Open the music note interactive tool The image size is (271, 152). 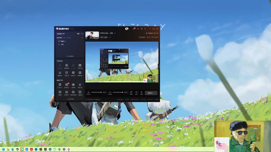[80, 73]
